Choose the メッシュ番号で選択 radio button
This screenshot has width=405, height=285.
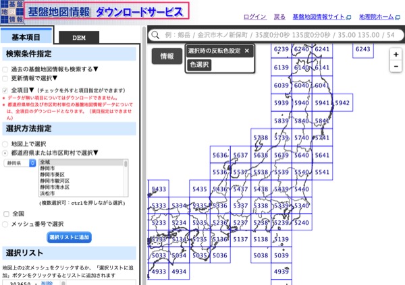coord(5,224)
